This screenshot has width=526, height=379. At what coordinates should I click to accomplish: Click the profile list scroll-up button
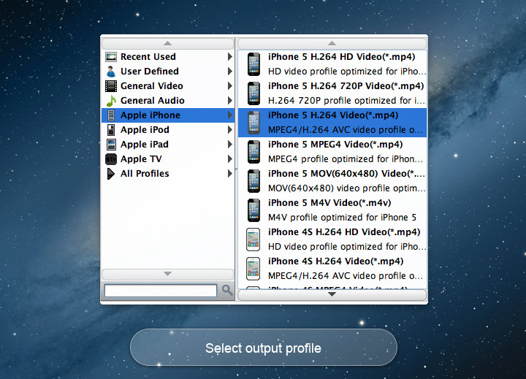pos(332,44)
